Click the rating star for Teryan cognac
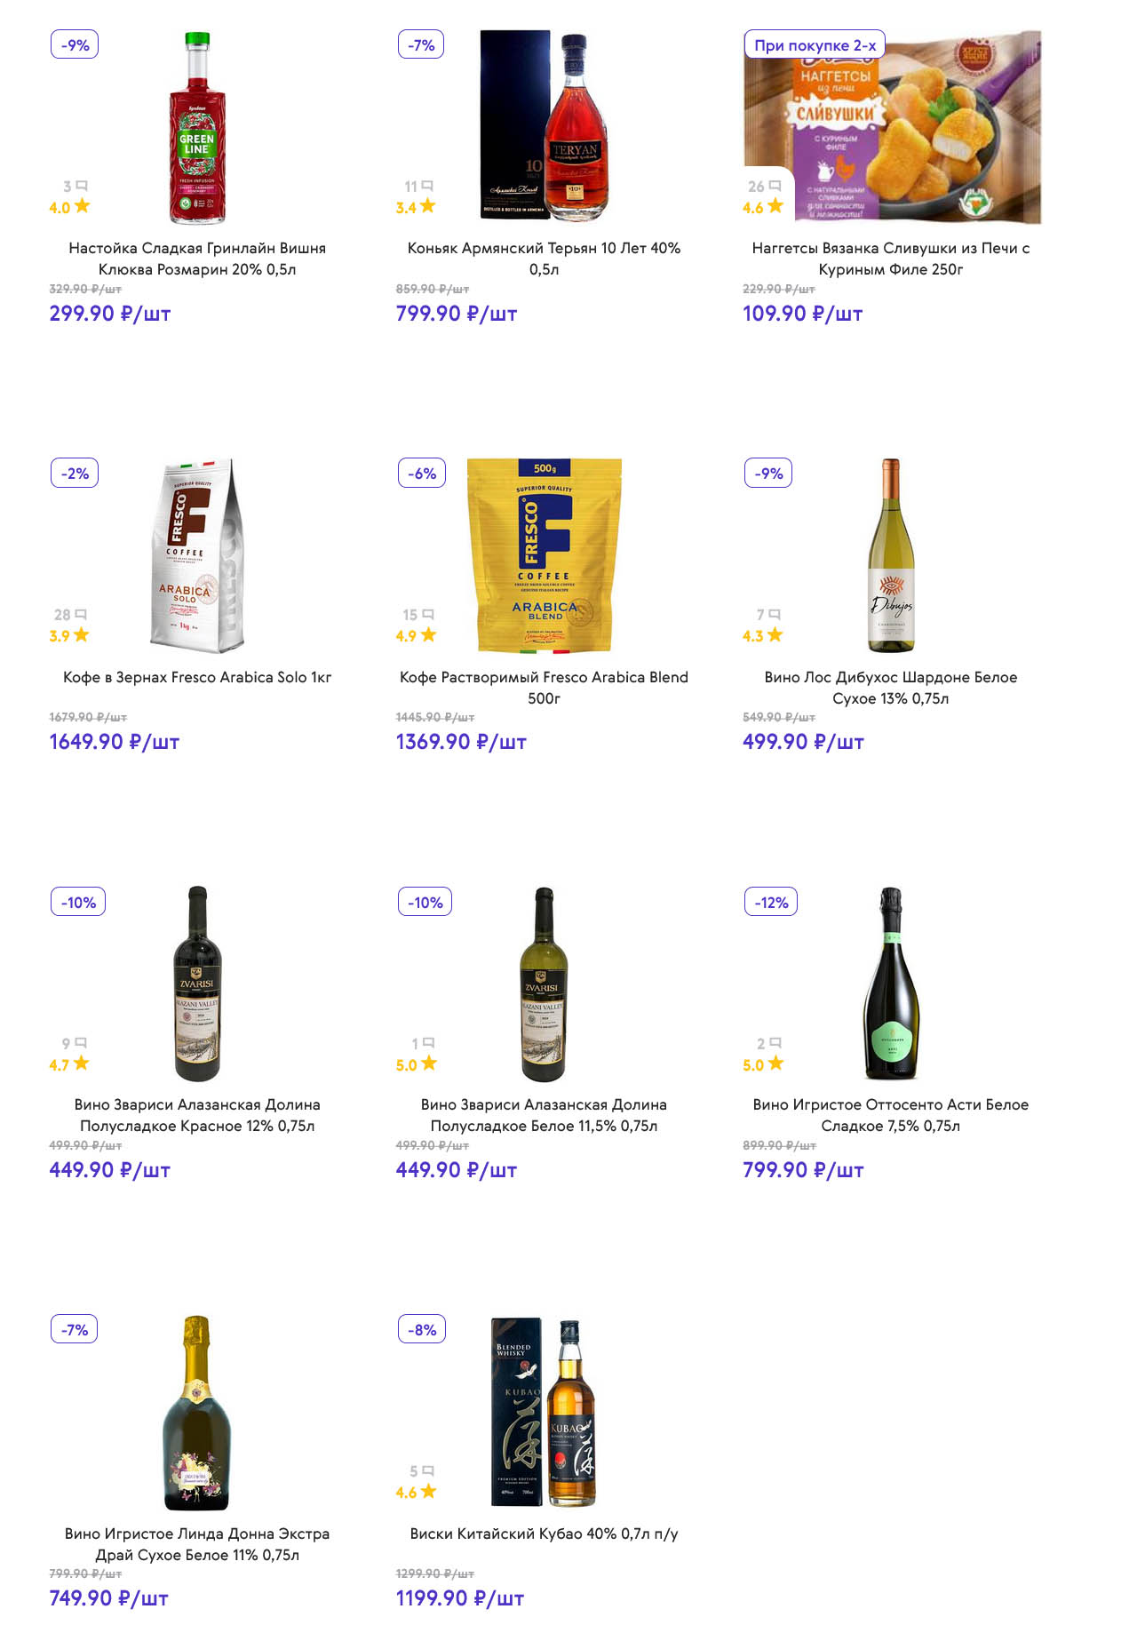This screenshot has height=1633, width=1137. 428,206
